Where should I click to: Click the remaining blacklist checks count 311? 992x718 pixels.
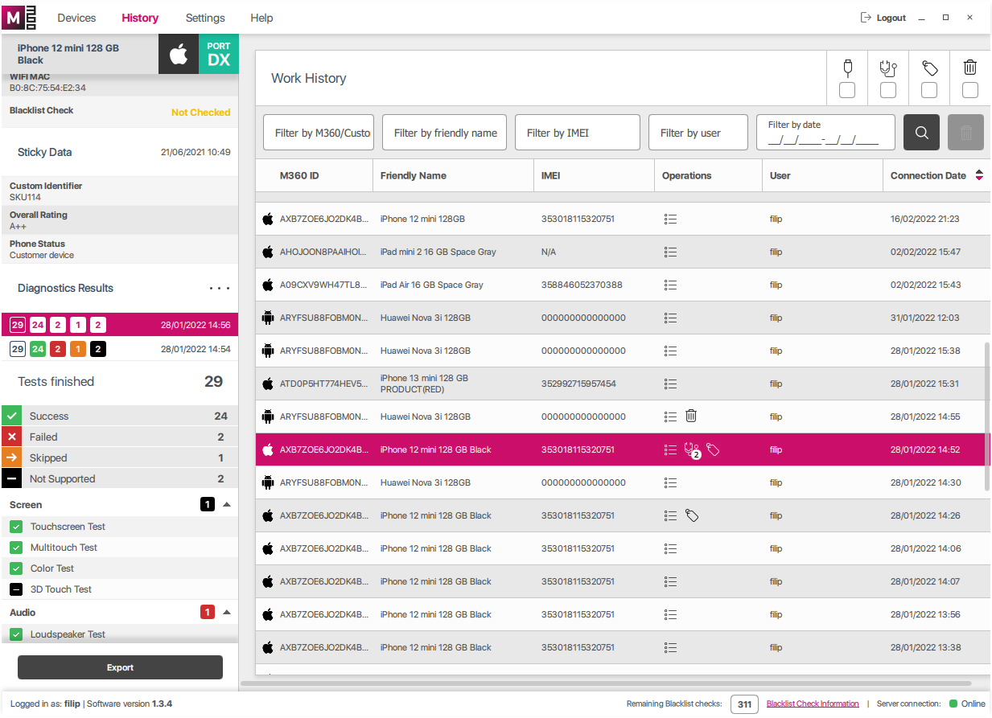tap(744, 704)
